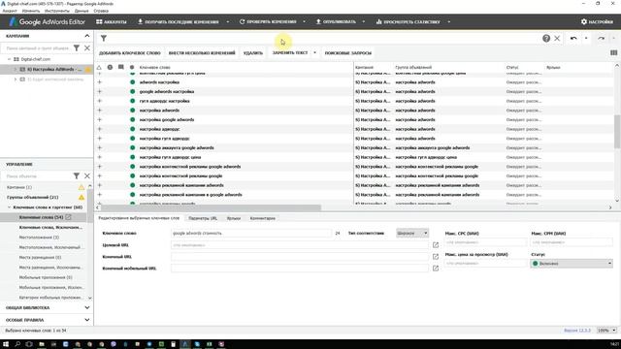Click the Макс. CPC input field
621x349 pixels.
pos(485,242)
